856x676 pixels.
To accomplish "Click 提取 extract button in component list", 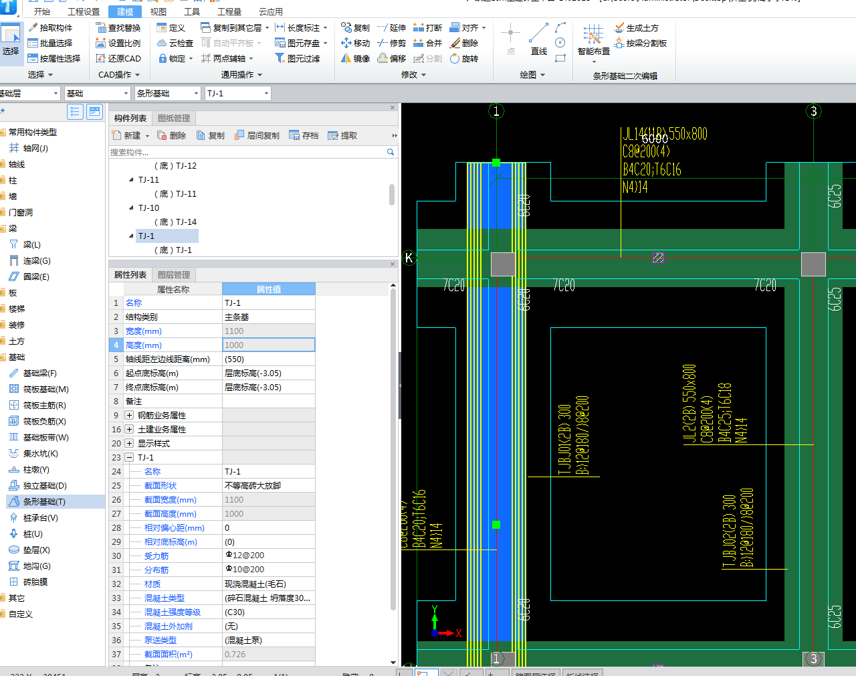I will [342, 135].
